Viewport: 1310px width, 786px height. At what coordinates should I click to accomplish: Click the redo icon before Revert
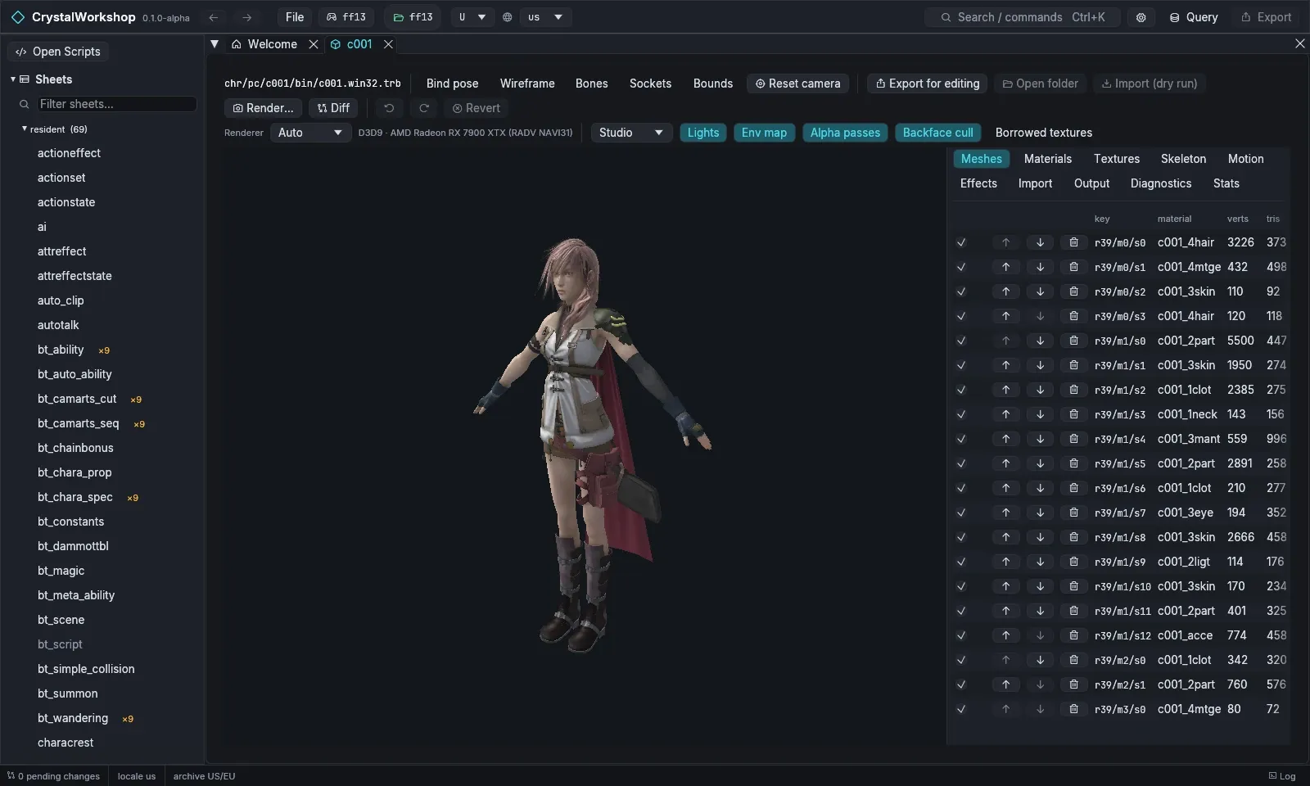[x=424, y=108]
